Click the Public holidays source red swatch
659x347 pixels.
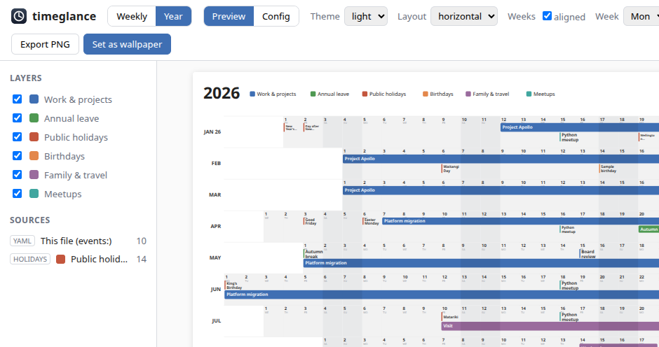point(60,259)
